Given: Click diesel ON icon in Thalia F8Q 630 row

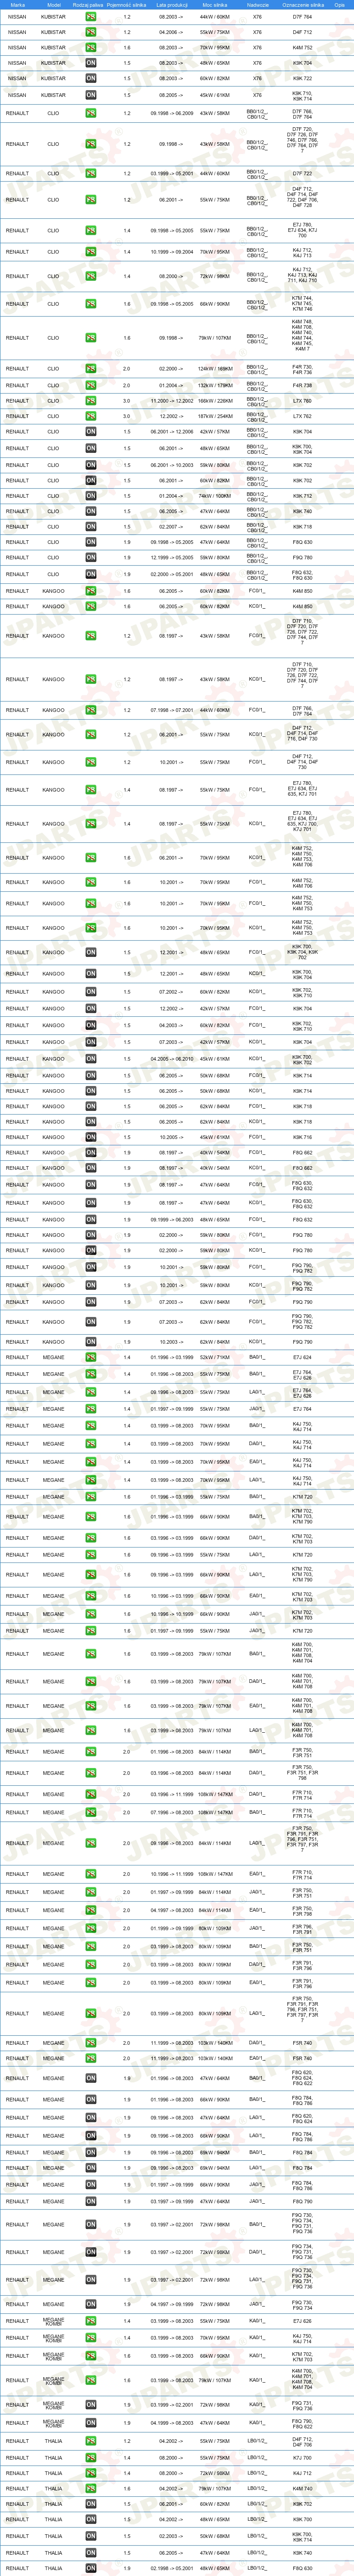Looking at the screenshot, I should pyautogui.click(x=91, y=2567).
